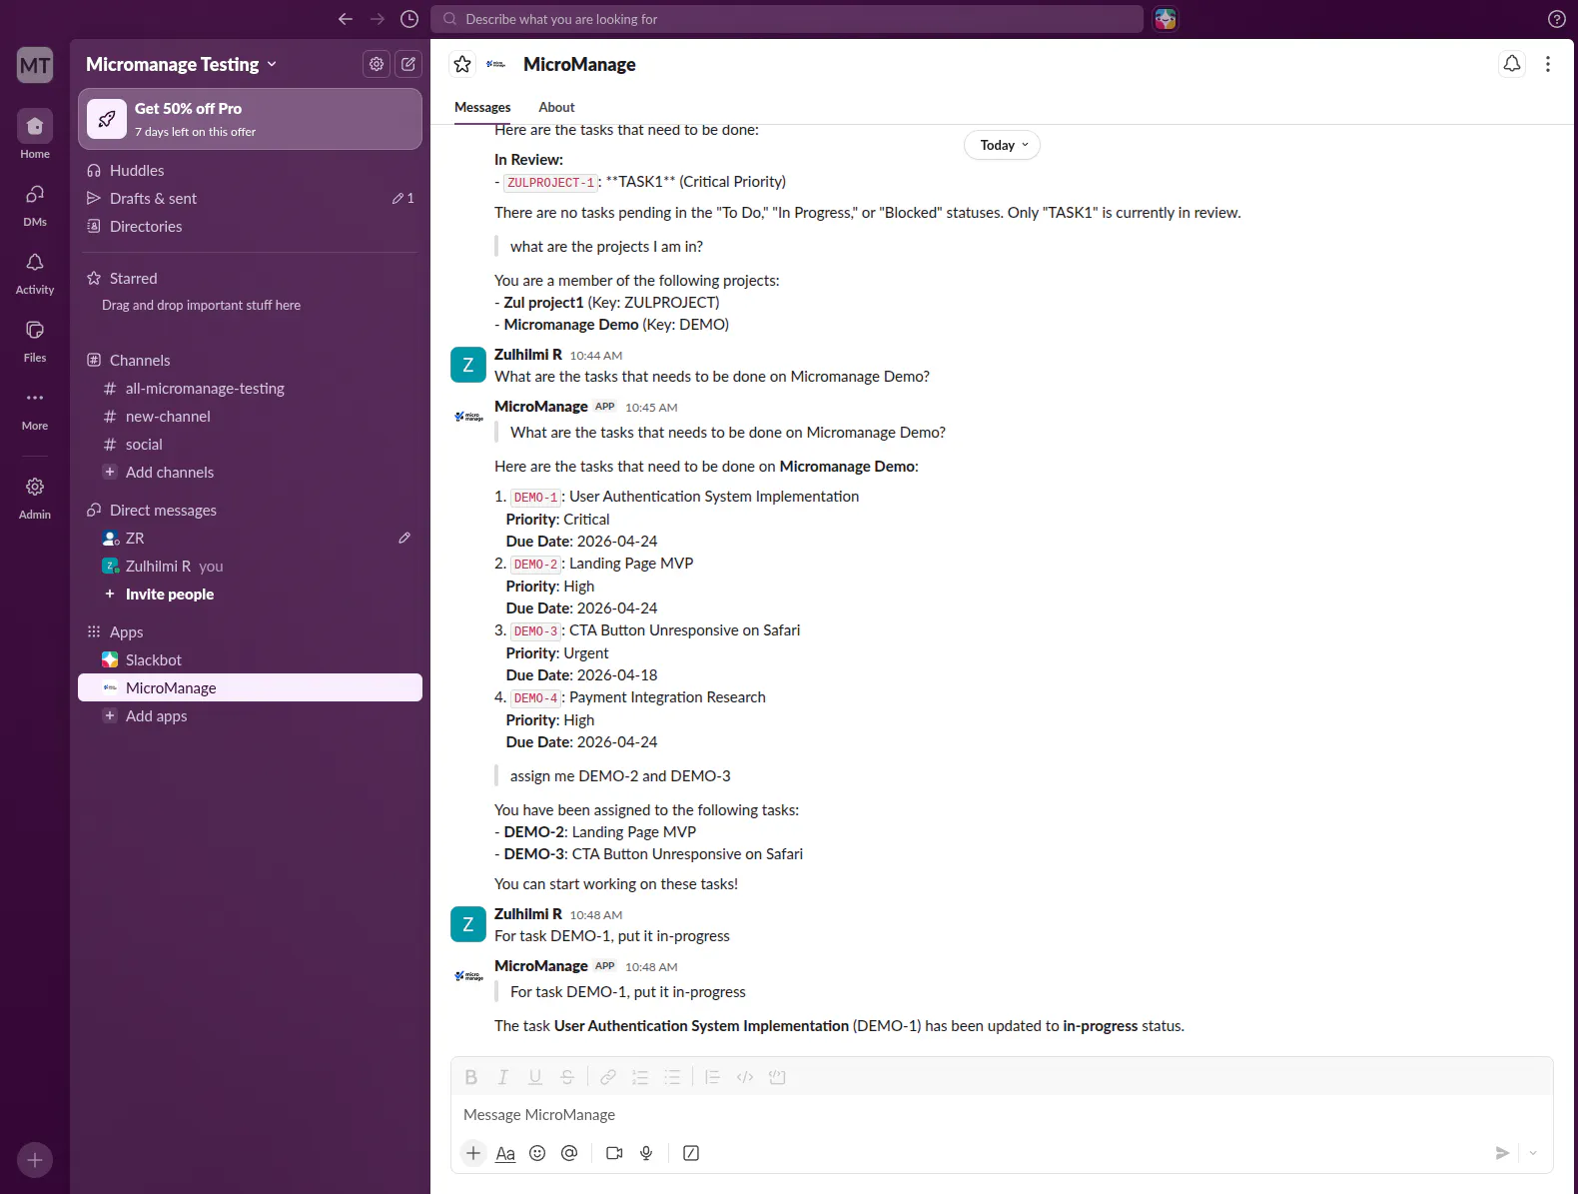Screen dimensions: 1578x1194
Task: Click the DEMO-3 task code link
Action: tap(536, 630)
